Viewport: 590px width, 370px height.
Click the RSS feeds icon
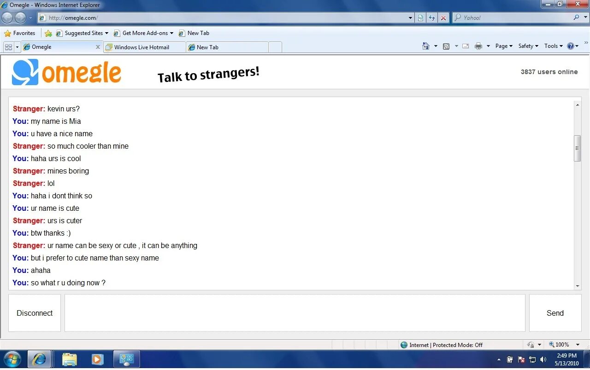446,46
